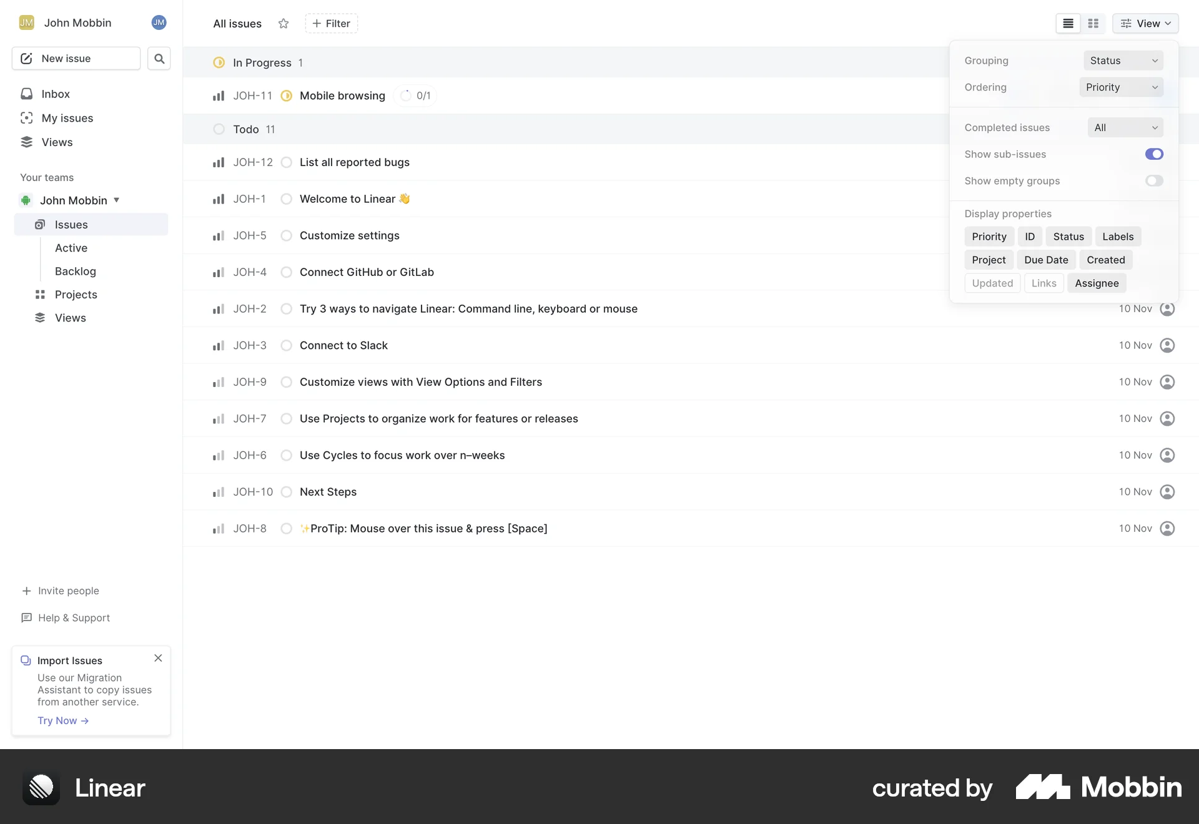Open the Completed issues dropdown
This screenshot has height=824, width=1199.
(1125, 127)
